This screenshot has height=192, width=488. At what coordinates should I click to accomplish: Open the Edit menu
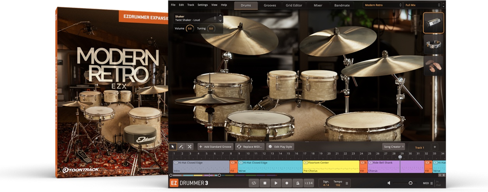(181, 5)
